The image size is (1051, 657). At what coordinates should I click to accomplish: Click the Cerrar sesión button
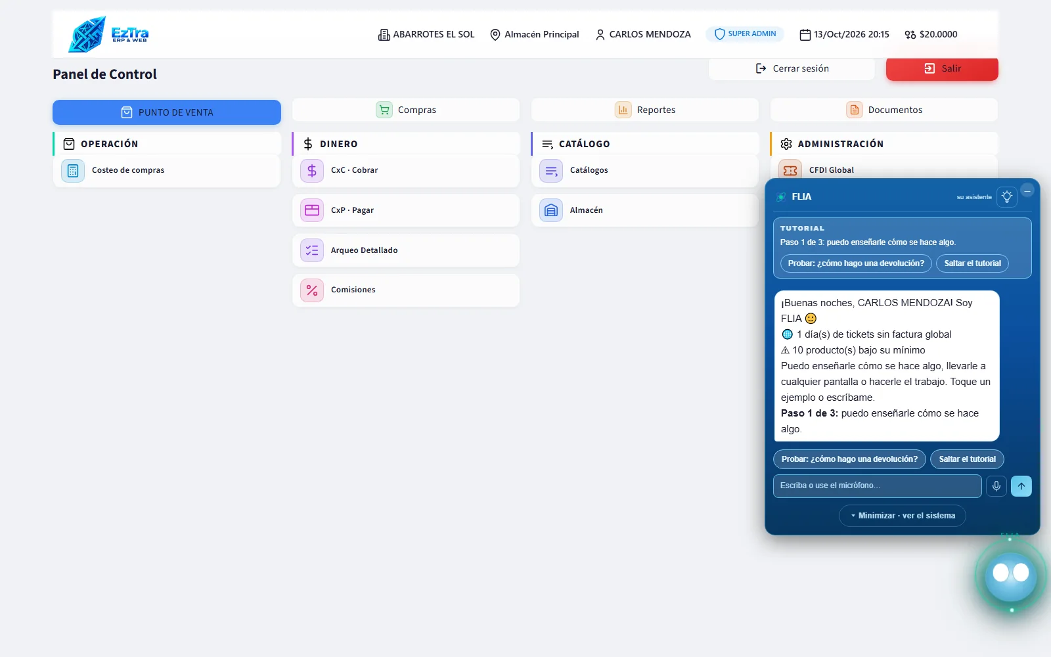[792, 68]
